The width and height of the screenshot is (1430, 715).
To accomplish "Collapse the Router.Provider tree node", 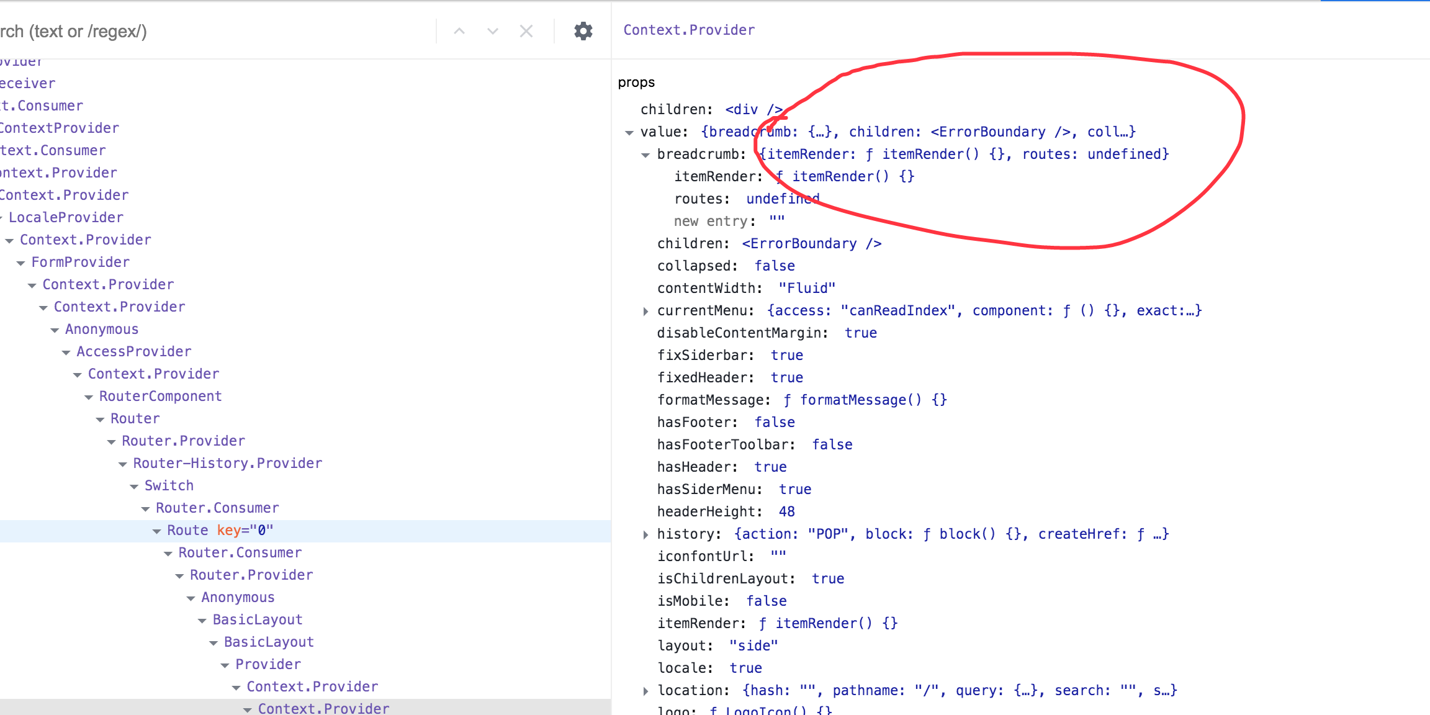I will [111, 441].
